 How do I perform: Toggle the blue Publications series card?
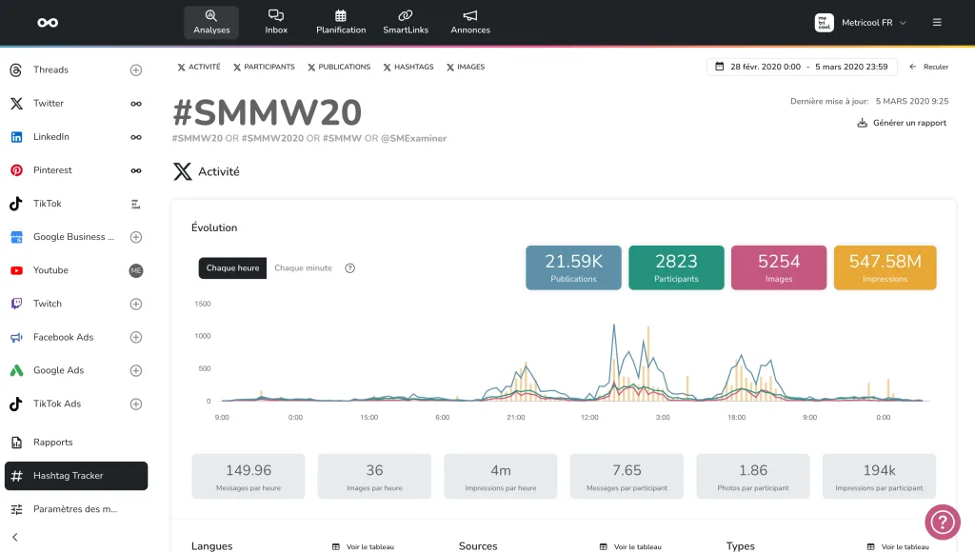coord(573,267)
